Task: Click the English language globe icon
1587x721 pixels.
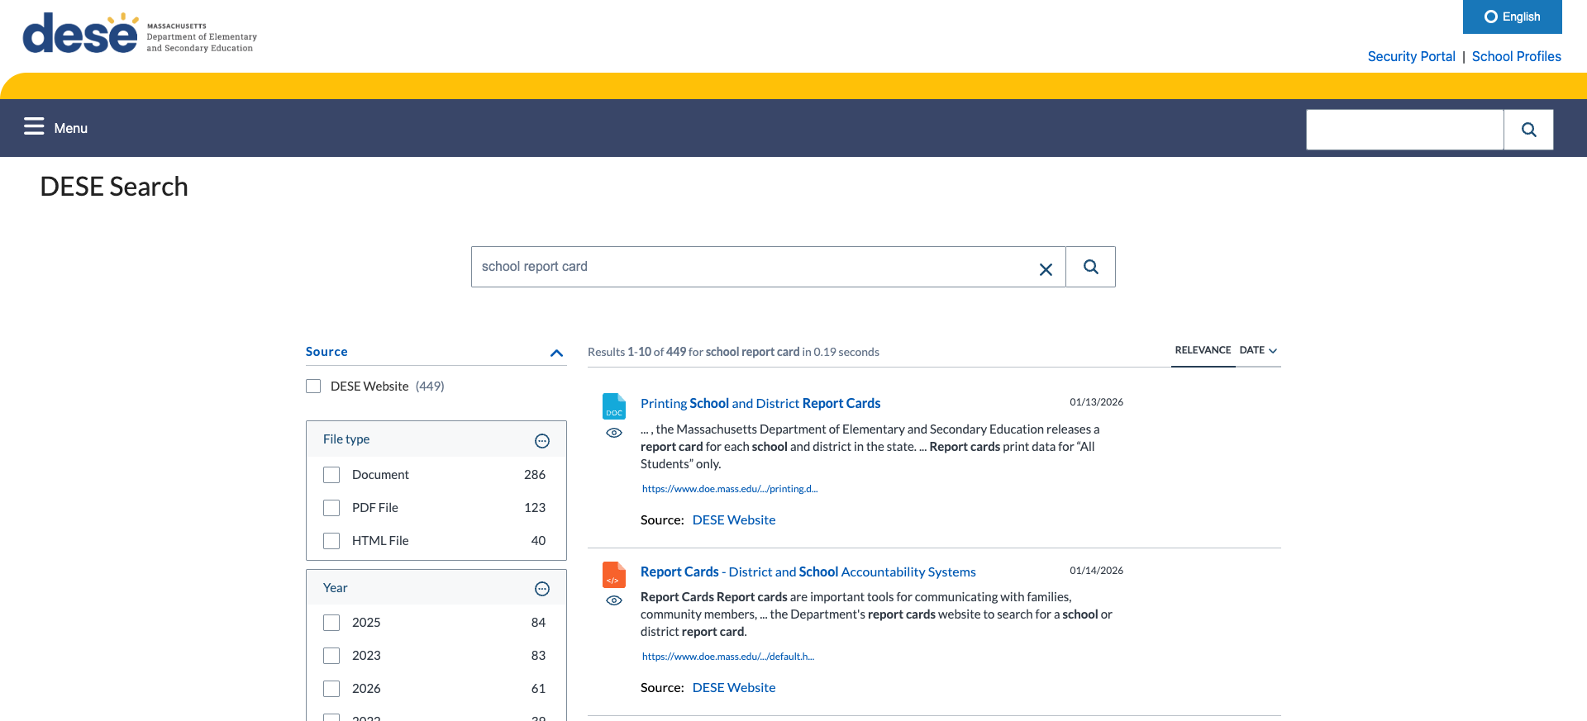Action: click(1491, 17)
